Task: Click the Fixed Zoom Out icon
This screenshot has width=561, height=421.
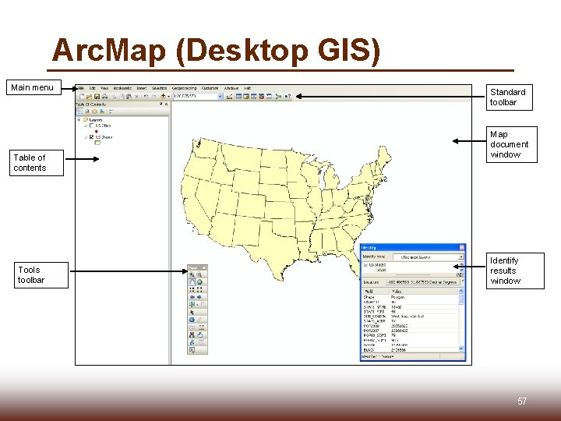Action: [x=199, y=289]
